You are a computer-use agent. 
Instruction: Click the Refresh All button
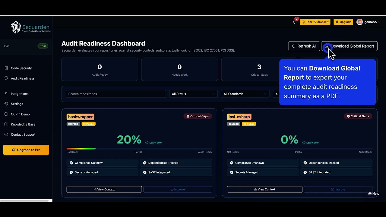pyautogui.click(x=304, y=46)
